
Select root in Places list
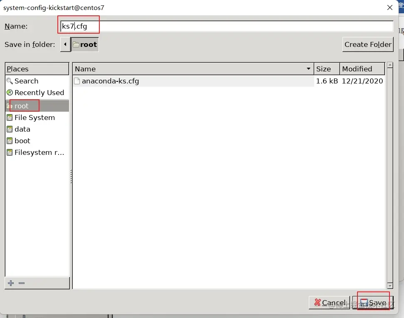37,106
